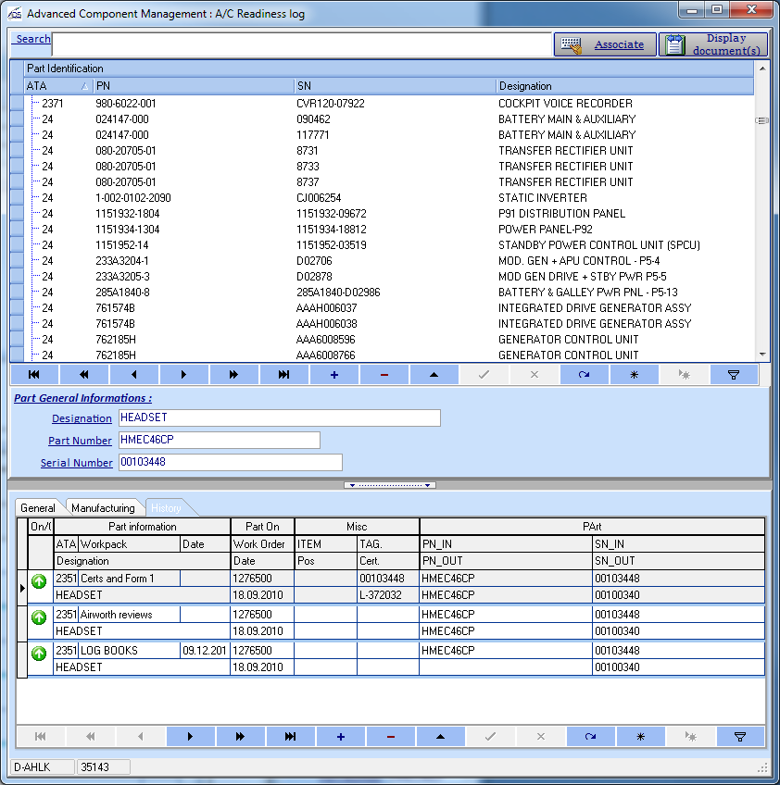Image resolution: width=780 pixels, height=785 pixels.
Task: Jump to last record with last-record icon
Action: coord(283,374)
